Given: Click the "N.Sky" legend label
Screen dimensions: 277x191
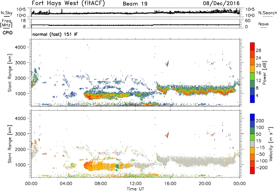Looking at the screenshot, I should (7, 13).
